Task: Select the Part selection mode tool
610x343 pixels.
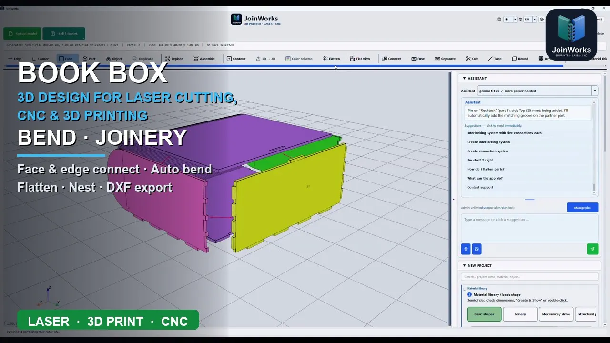Action: (x=89, y=59)
